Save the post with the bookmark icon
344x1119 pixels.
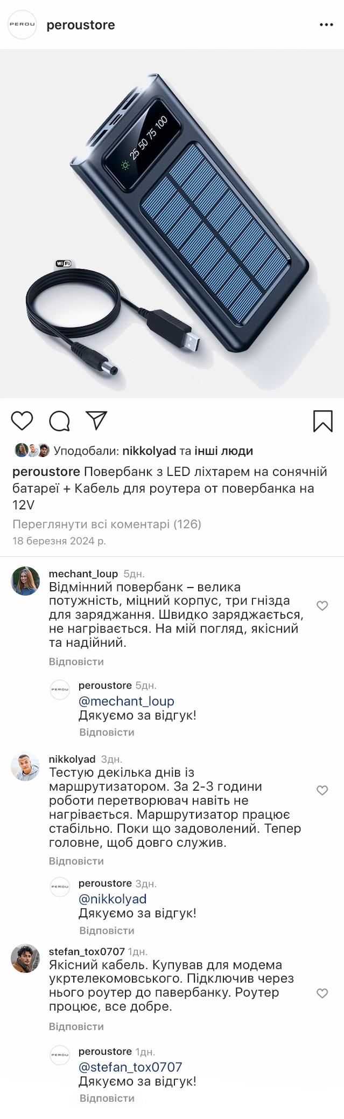tap(322, 421)
